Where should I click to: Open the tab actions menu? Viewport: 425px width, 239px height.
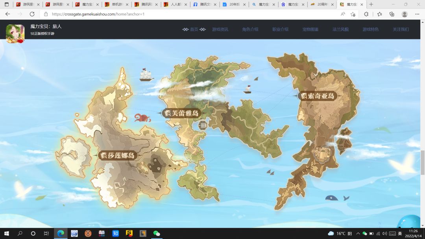pyautogui.click(x=7, y=4)
